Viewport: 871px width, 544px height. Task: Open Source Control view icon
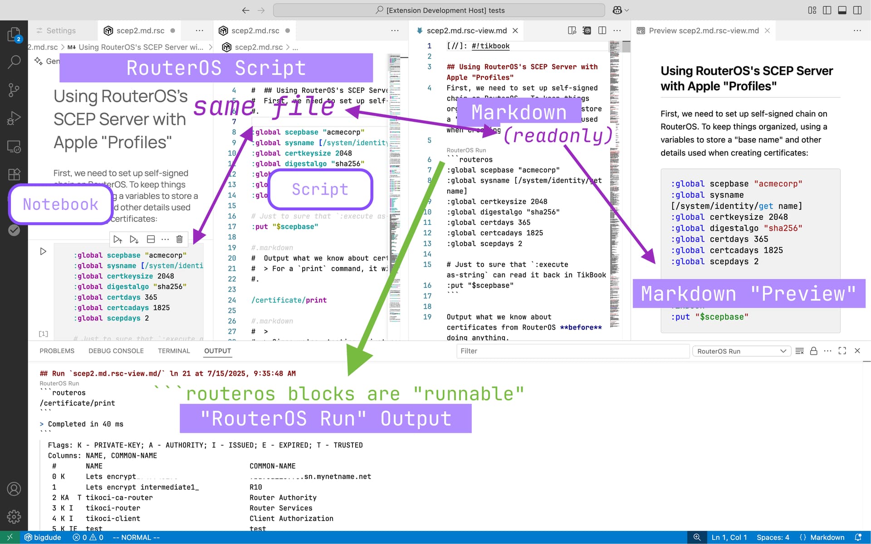14,90
